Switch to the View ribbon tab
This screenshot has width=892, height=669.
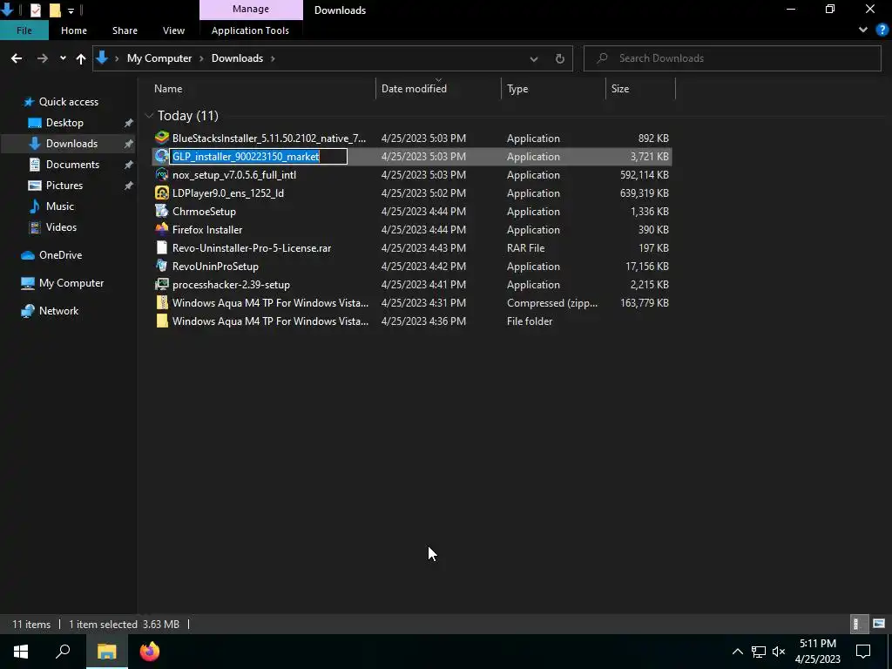click(173, 30)
